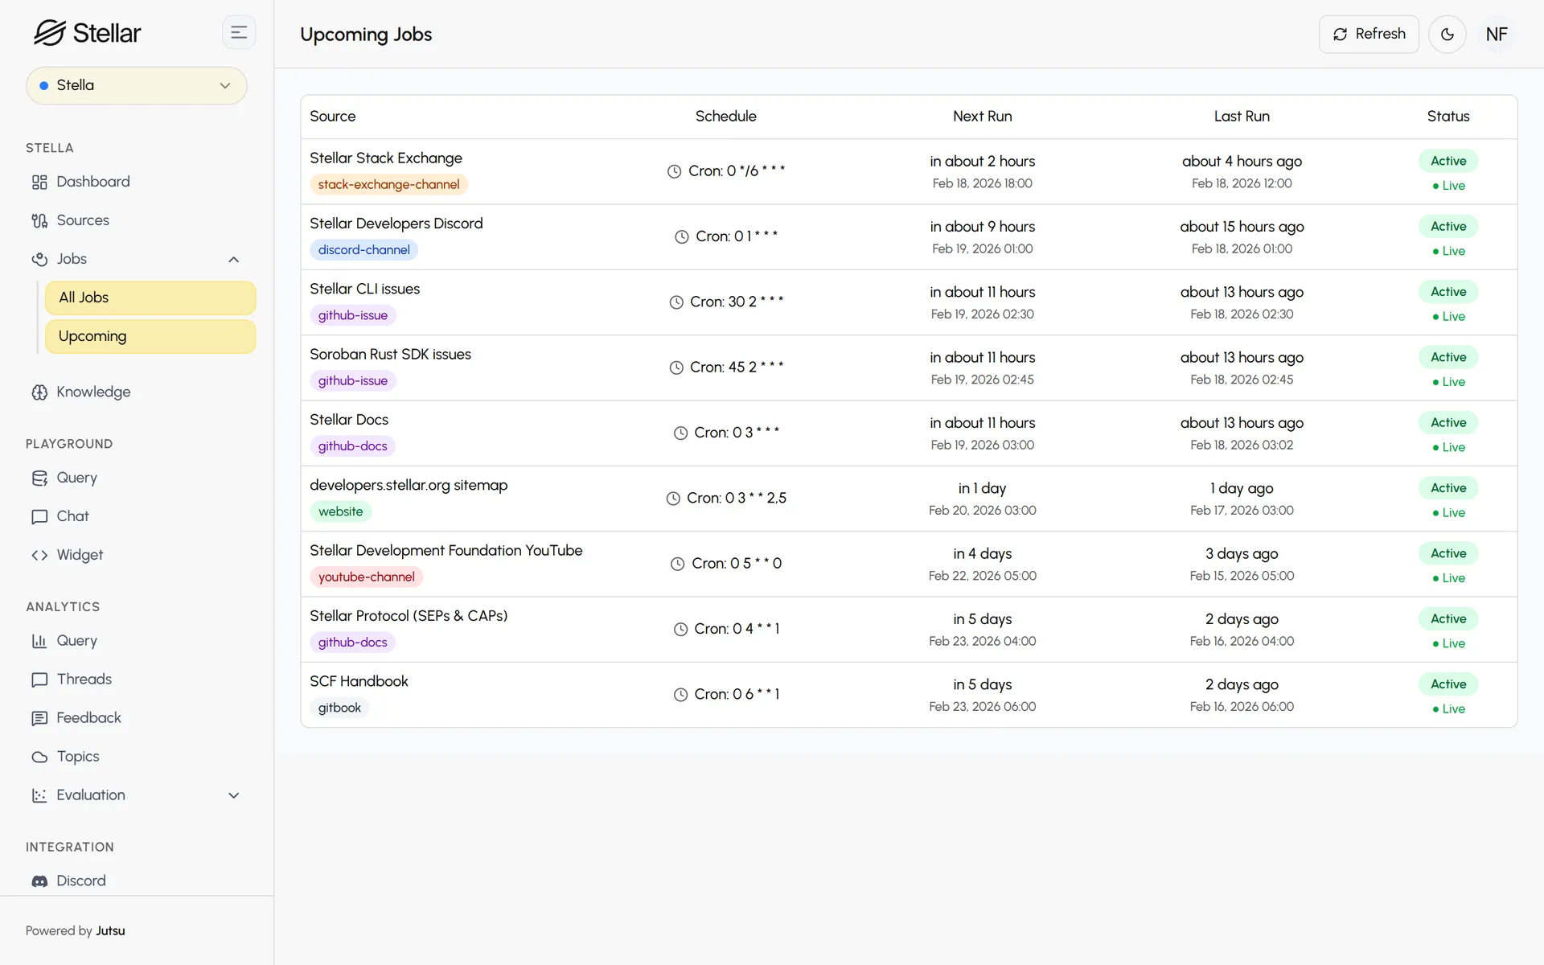Collapse the Jobs section chevron
Image resolution: width=1544 pixels, height=965 pixels.
coord(234,260)
